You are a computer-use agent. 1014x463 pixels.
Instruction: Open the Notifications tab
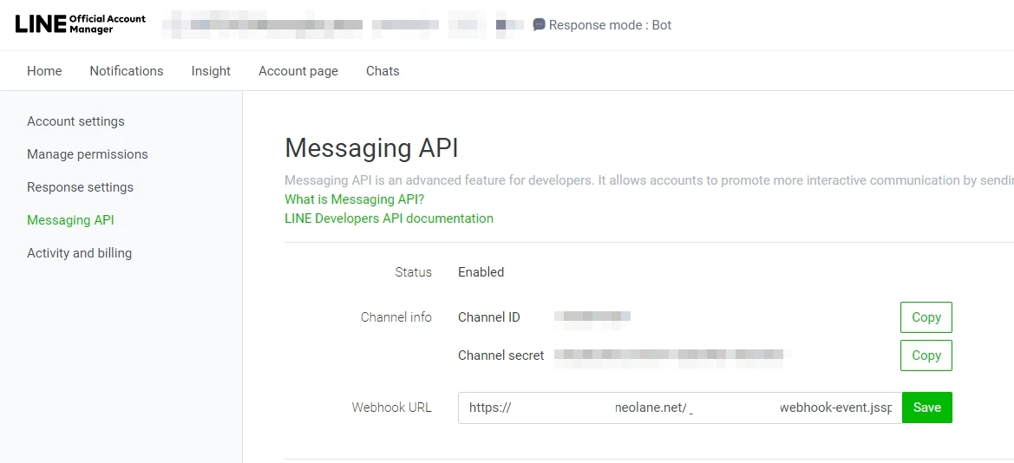127,71
